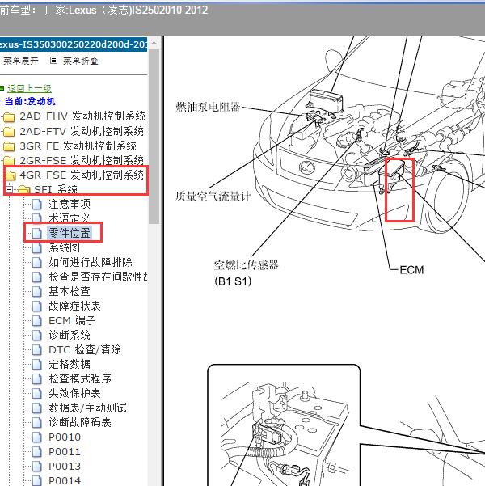Open the 3GR-FE engine control folder
The width and height of the screenshot is (485, 486).
tap(78, 146)
